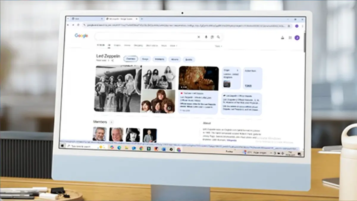357x201 pixels.
Task: Open the Led Zeppelin Official Website result
Action: (241, 104)
